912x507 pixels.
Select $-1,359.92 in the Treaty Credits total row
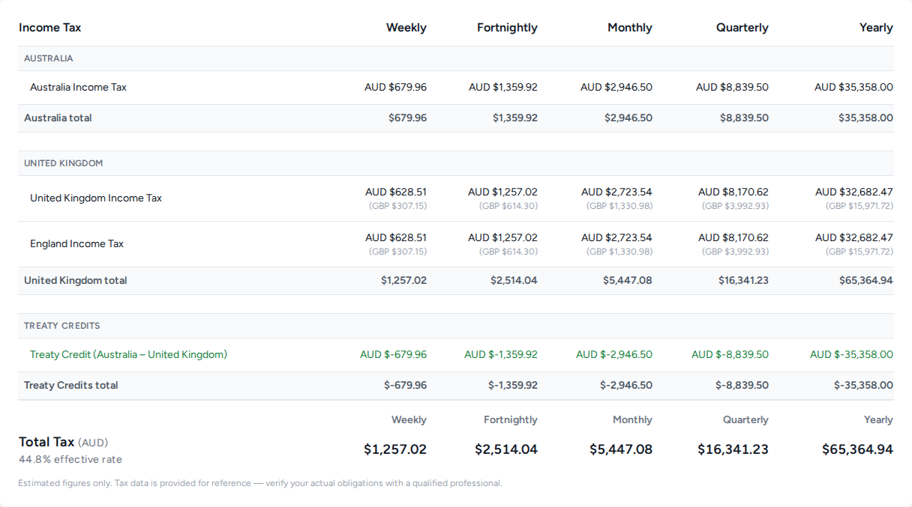click(x=513, y=386)
